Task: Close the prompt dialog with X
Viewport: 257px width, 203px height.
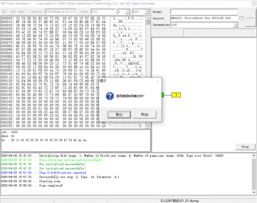Action: (157, 81)
